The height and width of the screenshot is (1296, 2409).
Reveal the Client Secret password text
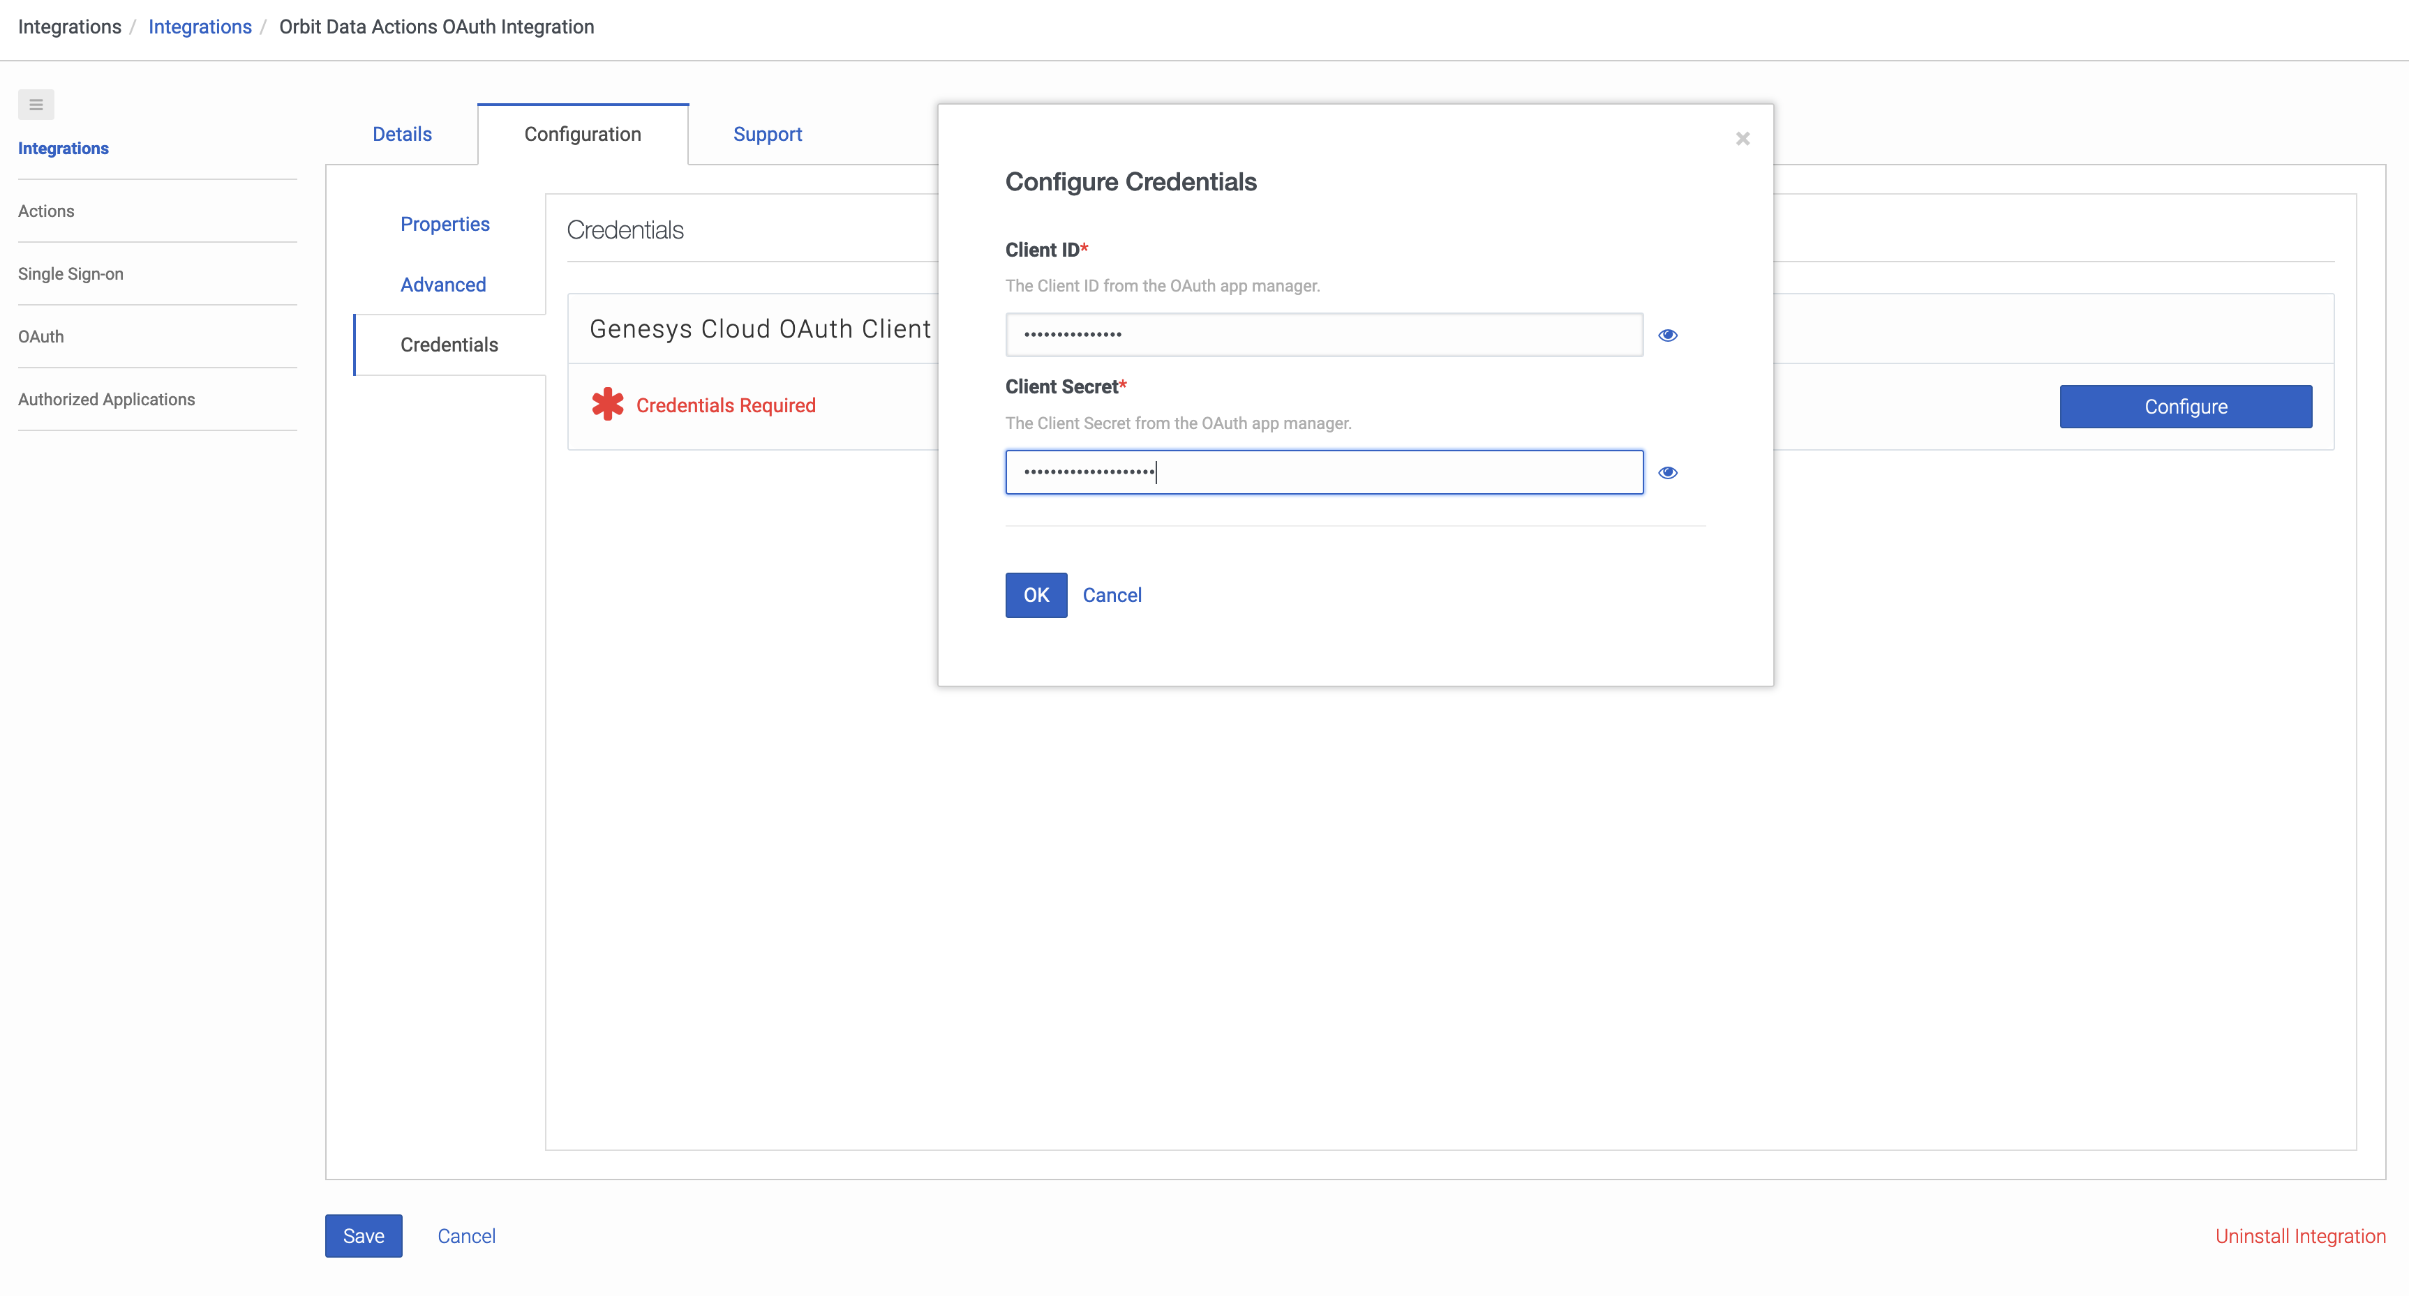coord(1669,472)
